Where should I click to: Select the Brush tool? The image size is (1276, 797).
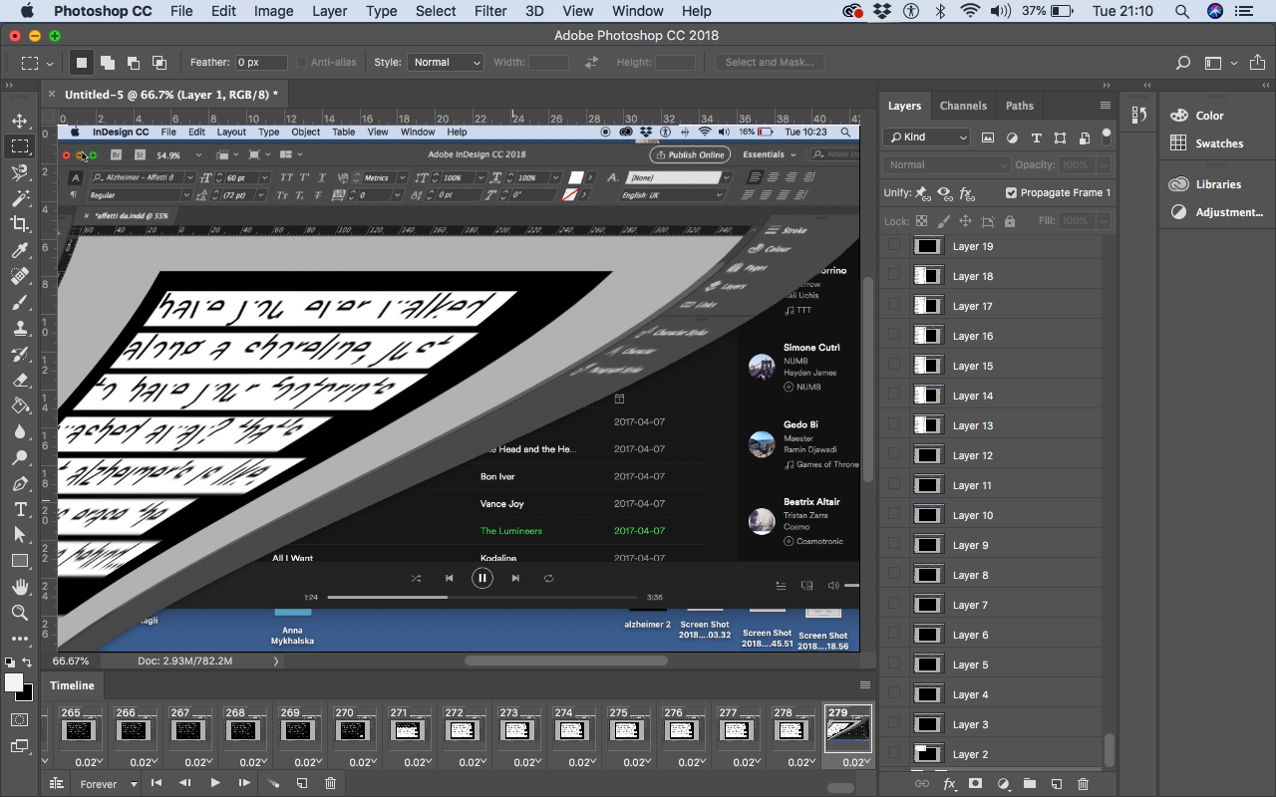(x=20, y=302)
